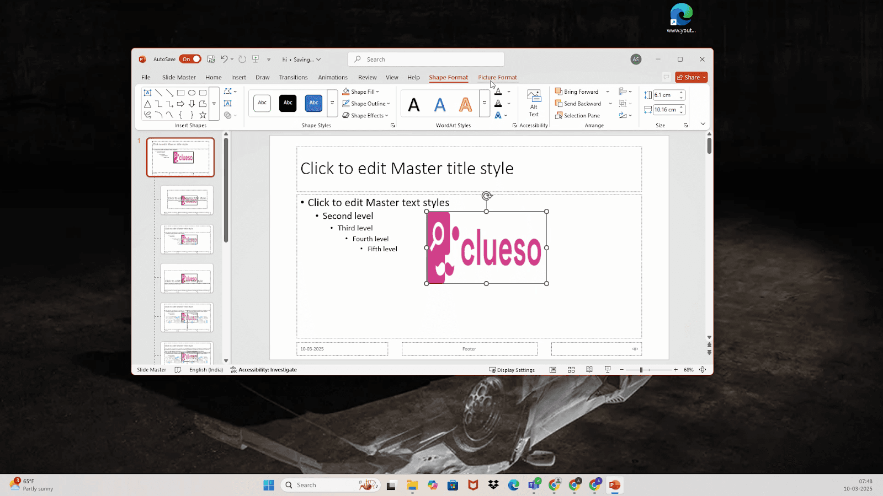Screen dimensions: 883x496
Task: Click Accessibility: Investigate in status bar
Action: pos(264,370)
